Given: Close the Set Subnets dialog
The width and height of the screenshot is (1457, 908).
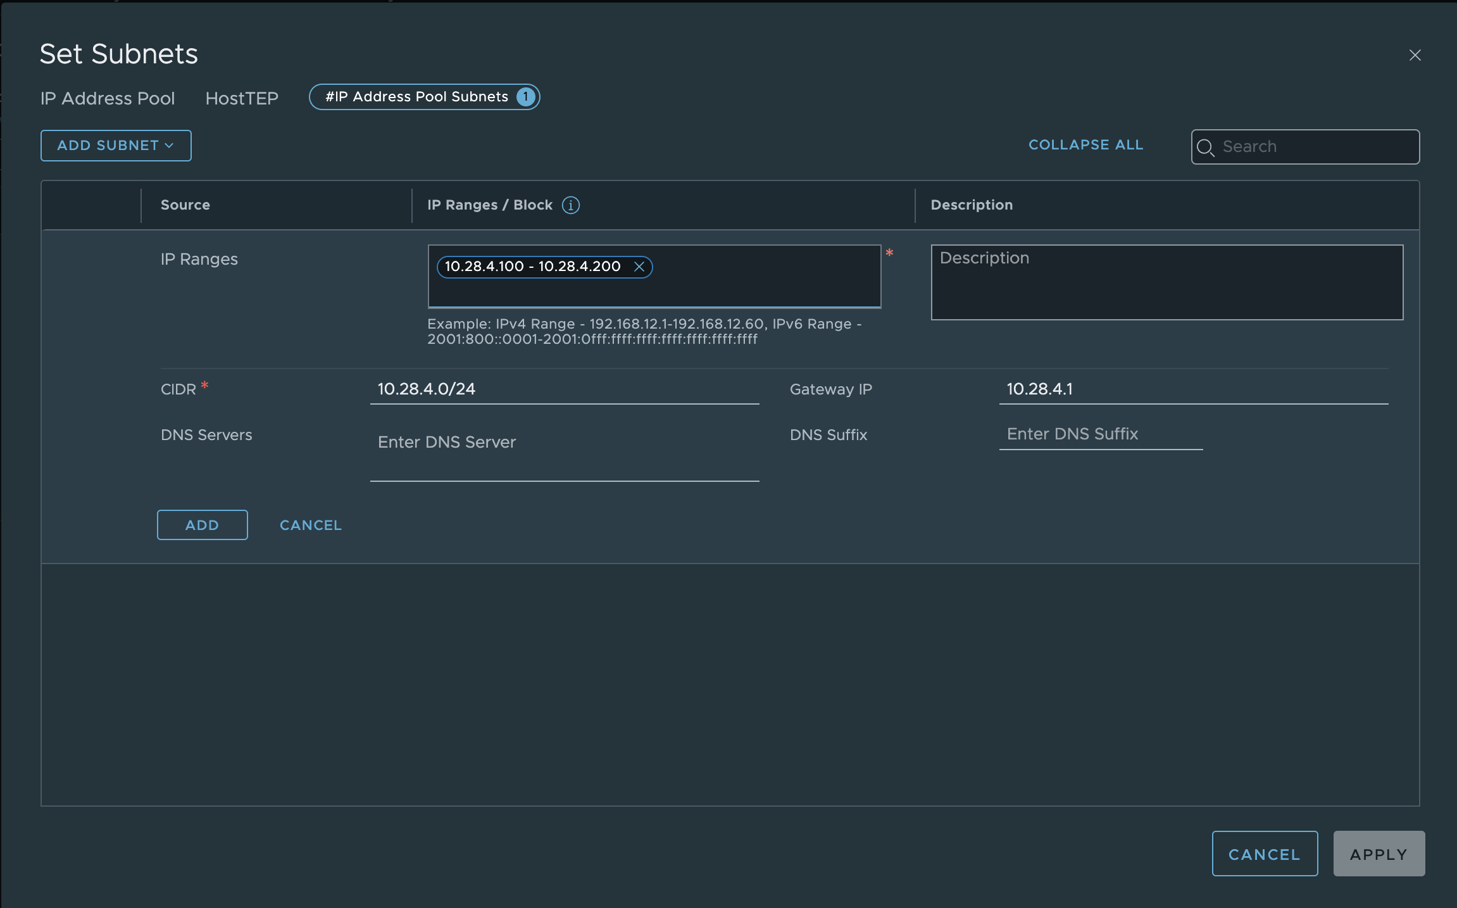Looking at the screenshot, I should (1415, 55).
